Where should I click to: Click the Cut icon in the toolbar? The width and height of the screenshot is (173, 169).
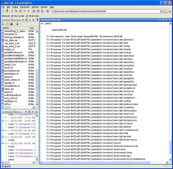pyautogui.click(x=12, y=11)
